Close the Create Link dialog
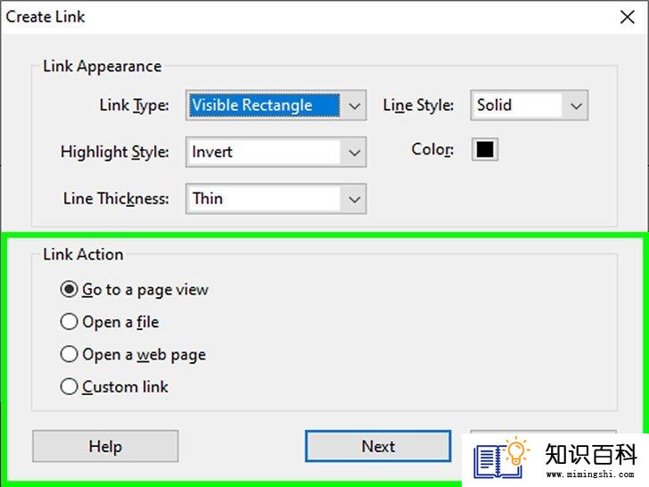The image size is (649, 487). [628, 17]
